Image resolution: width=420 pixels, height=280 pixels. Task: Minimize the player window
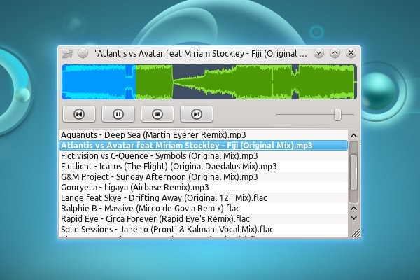[x=319, y=52]
